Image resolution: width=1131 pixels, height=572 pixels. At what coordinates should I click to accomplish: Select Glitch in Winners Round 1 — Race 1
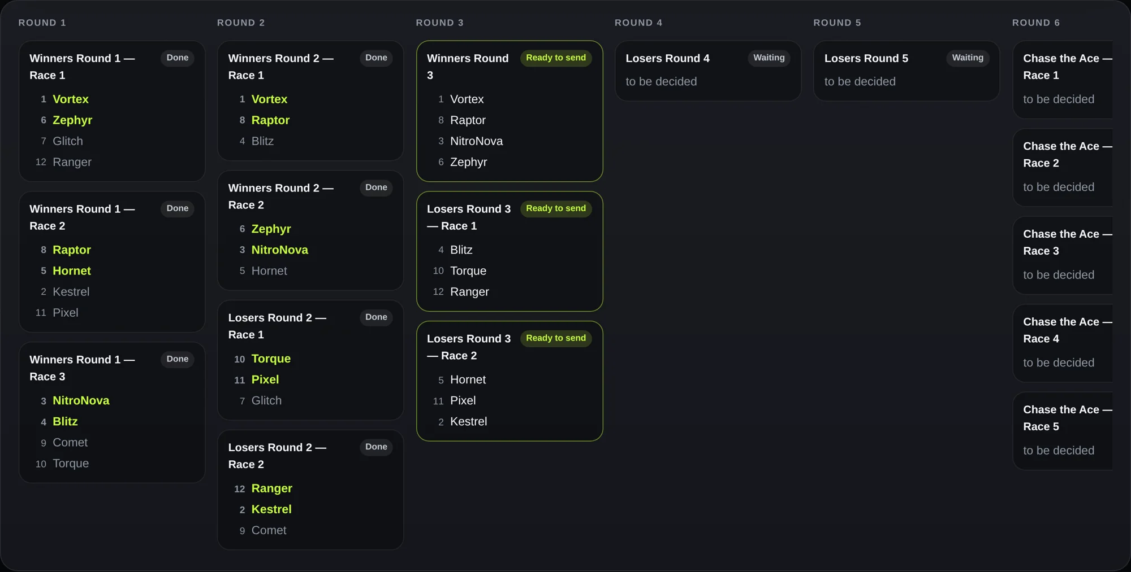point(68,141)
